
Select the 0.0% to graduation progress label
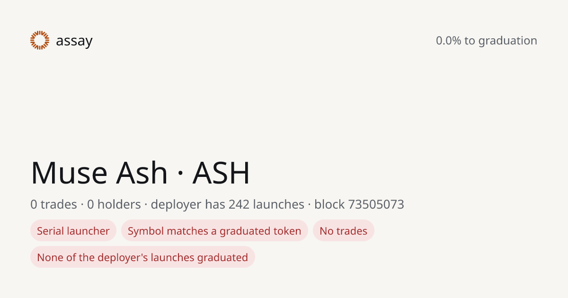pos(487,41)
